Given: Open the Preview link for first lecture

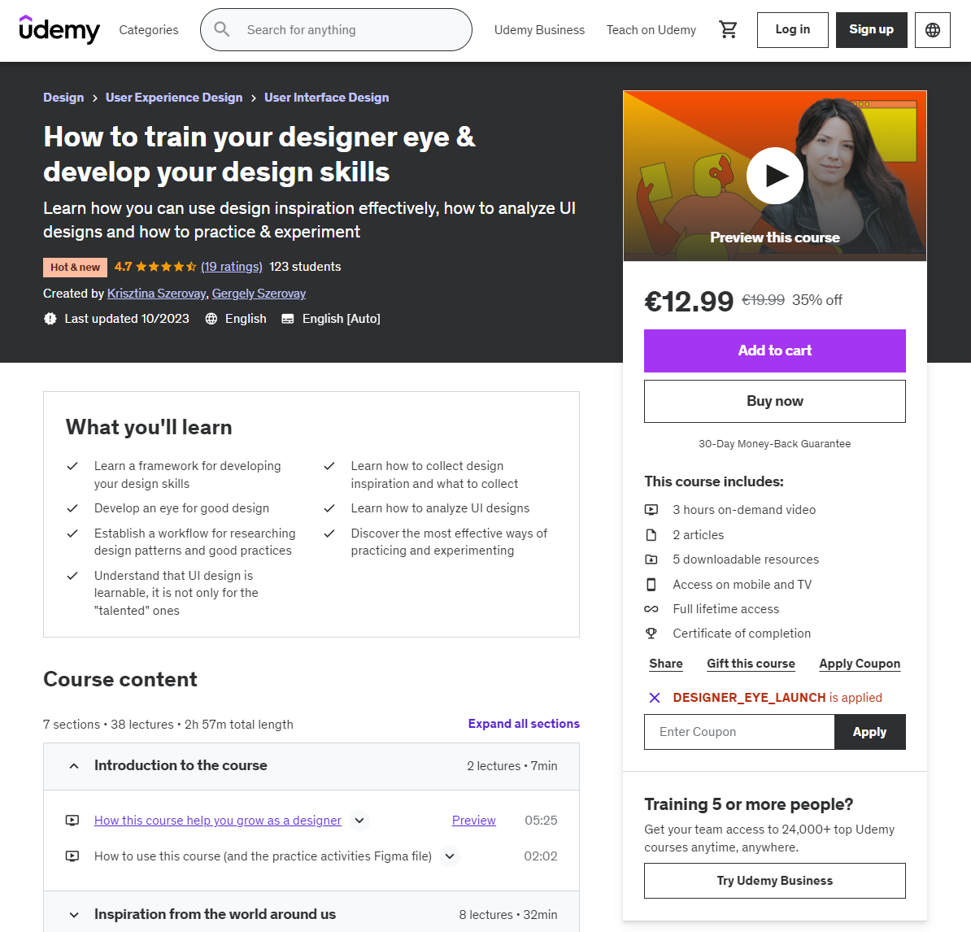Looking at the screenshot, I should coord(474,821).
